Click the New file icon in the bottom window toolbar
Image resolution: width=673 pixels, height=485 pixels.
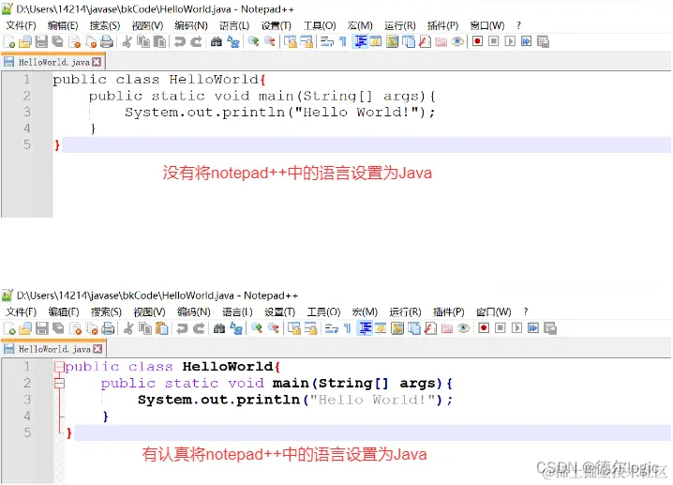tap(9, 328)
